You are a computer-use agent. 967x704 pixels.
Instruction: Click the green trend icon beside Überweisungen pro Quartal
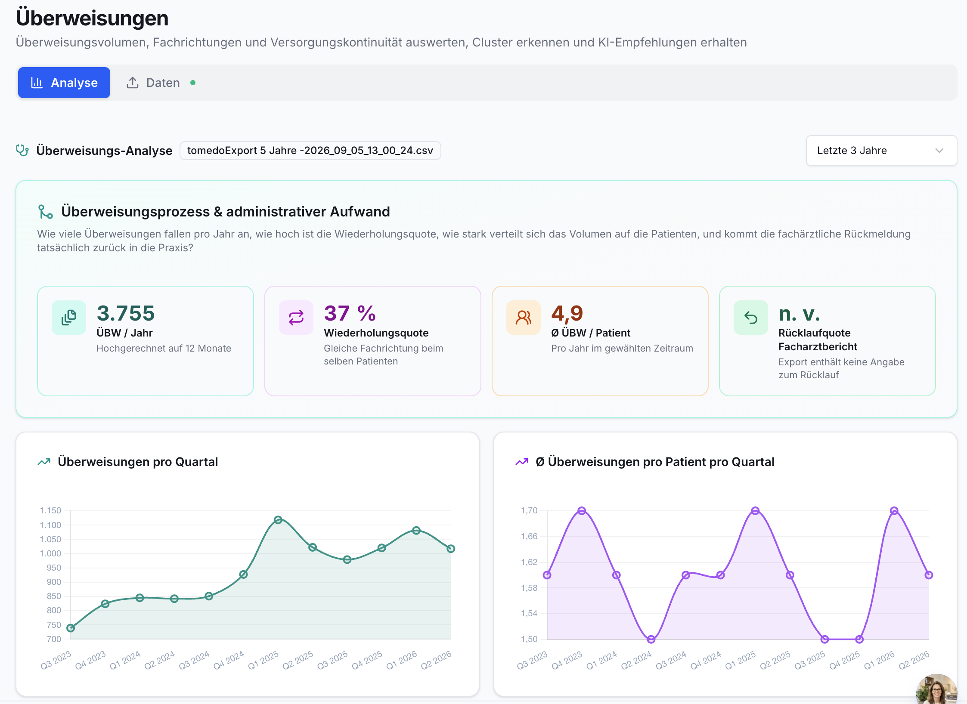pyautogui.click(x=44, y=462)
